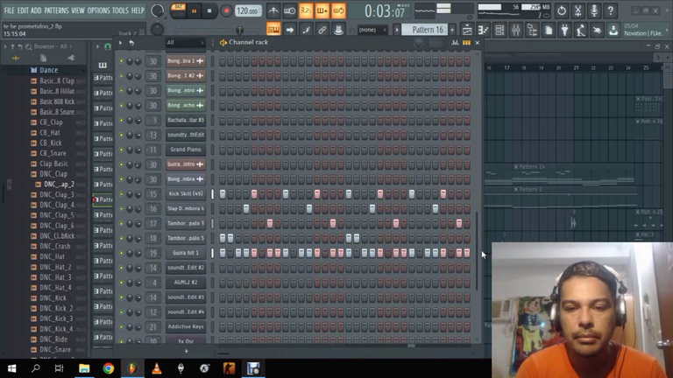673x378 pixels.
Task: Toggle step sequencer view in Channel rack header
Action: [466, 42]
